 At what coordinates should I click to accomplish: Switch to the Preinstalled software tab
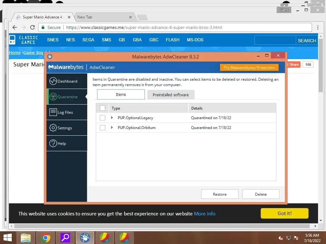point(171,95)
